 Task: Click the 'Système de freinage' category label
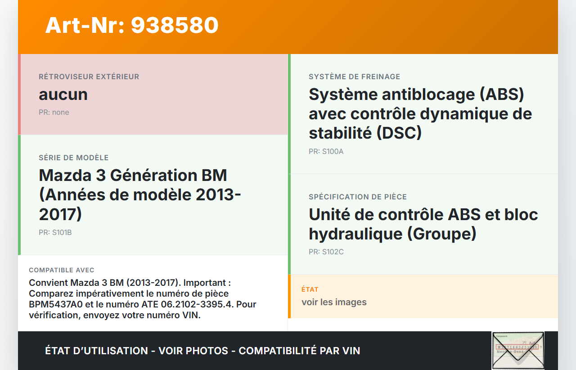tap(354, 77)
